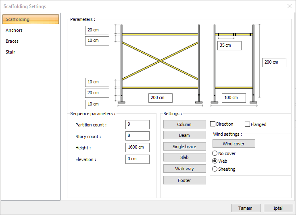Open Column settings
The width and height of the screenshot is (296, 215).
(184, 124)
